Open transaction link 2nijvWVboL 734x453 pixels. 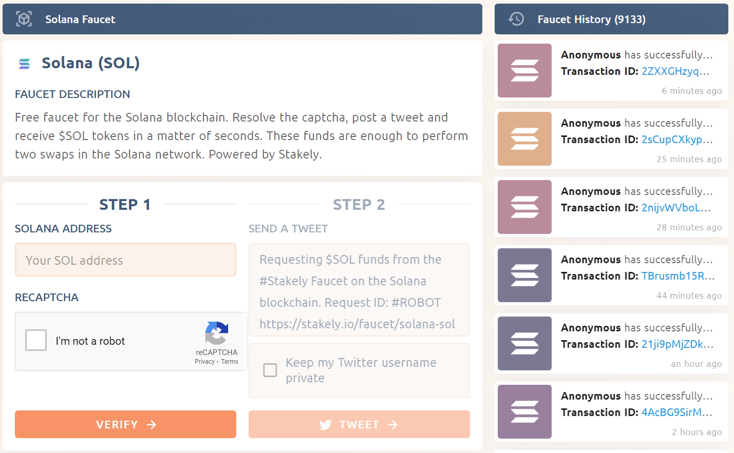[x=676, y=208]
